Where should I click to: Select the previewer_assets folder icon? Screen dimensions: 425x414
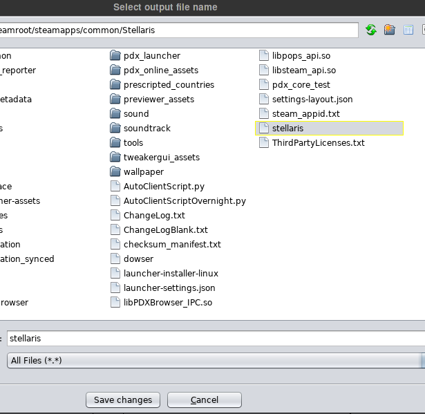115,100
